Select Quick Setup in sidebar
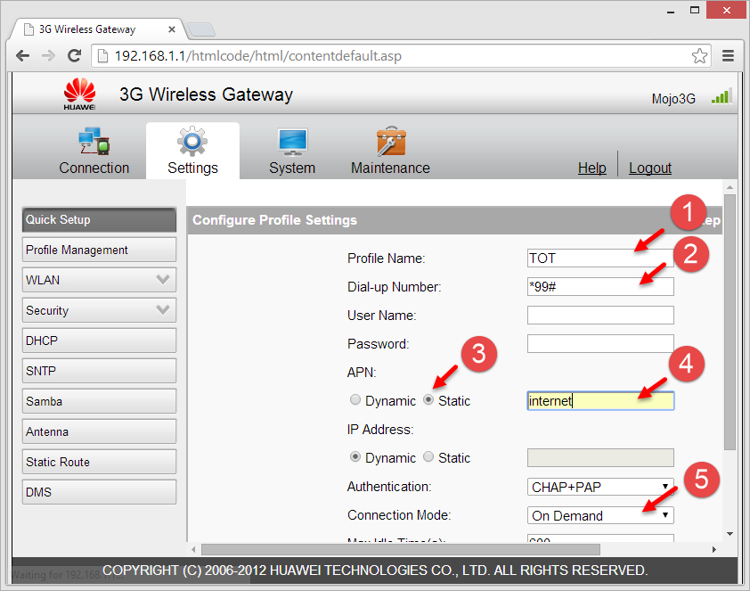The image size is (750, 591). pos(99,219)
